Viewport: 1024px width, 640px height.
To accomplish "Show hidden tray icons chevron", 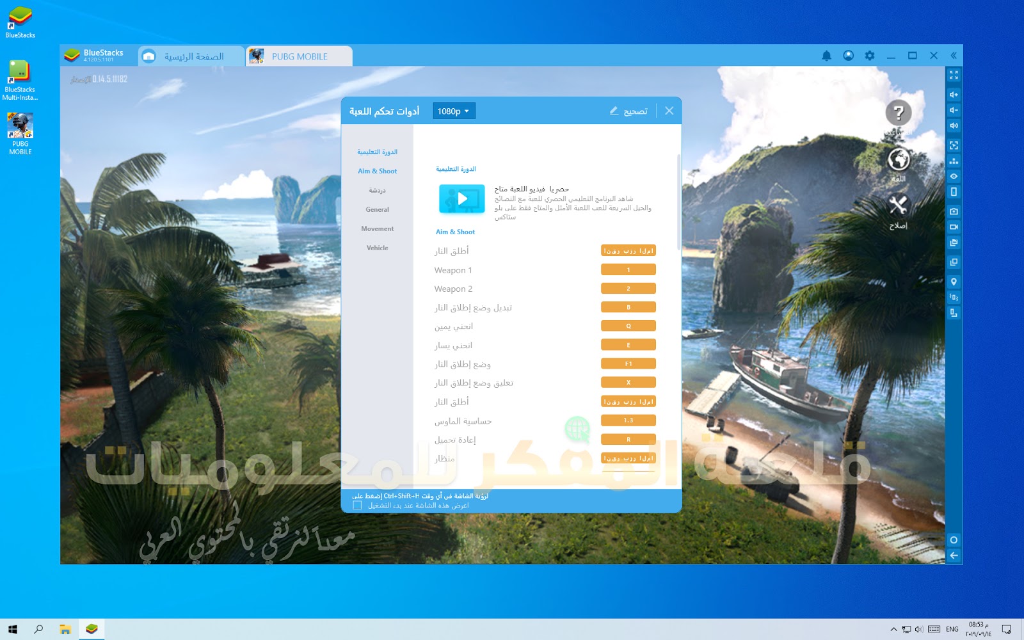I will [x=893, y=629].
